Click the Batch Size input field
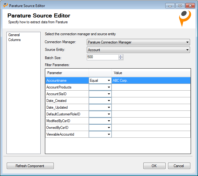 tap(103, 57)
